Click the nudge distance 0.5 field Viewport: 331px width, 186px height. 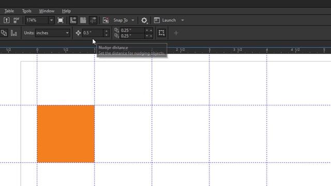93,33
